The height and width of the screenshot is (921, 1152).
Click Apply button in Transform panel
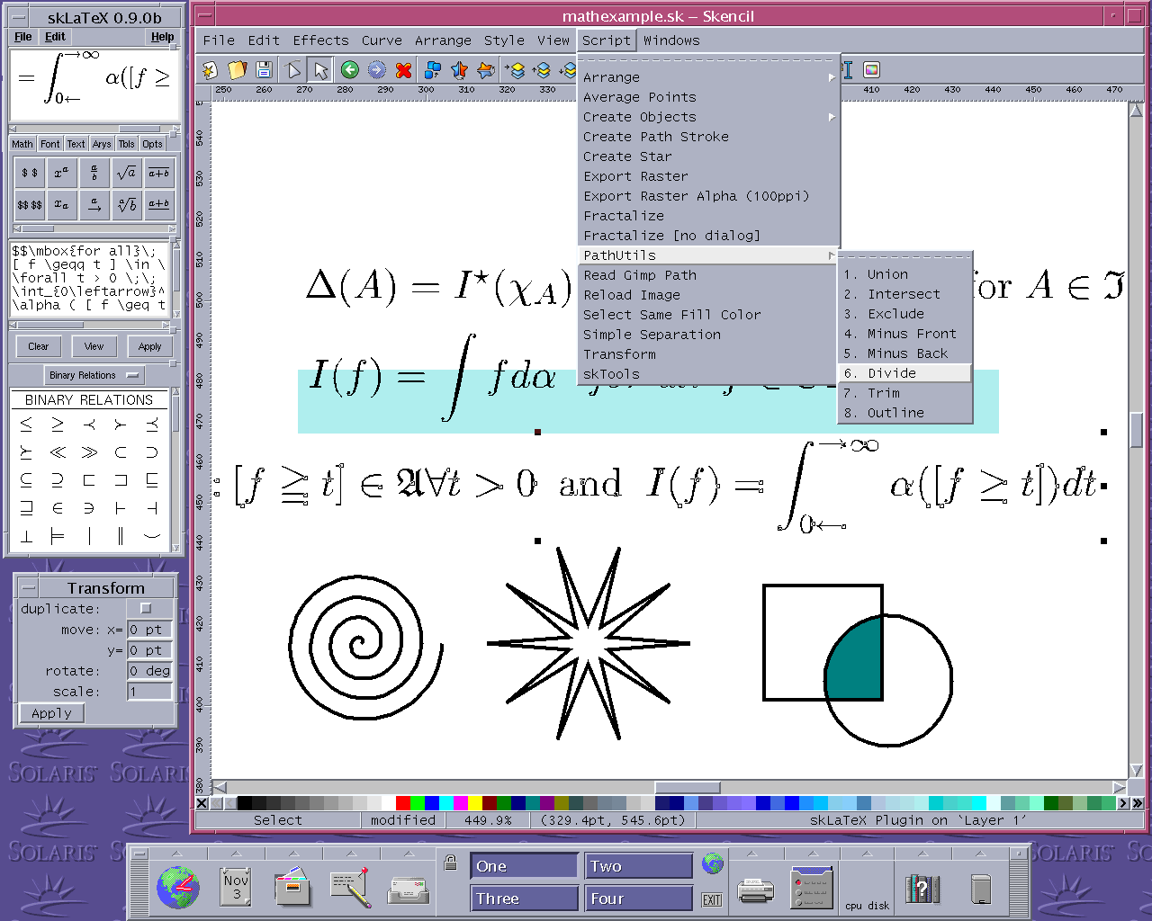click(51, 713)
